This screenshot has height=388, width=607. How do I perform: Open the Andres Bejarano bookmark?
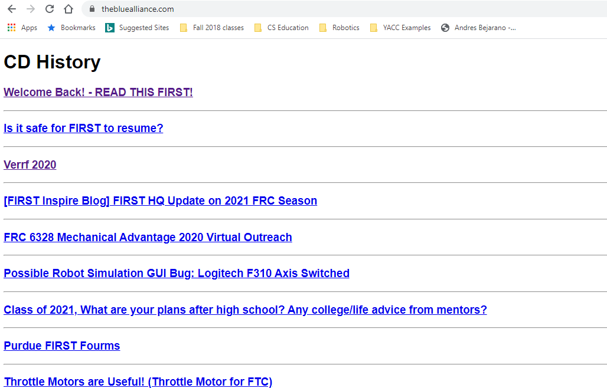(x=478, y=28)
